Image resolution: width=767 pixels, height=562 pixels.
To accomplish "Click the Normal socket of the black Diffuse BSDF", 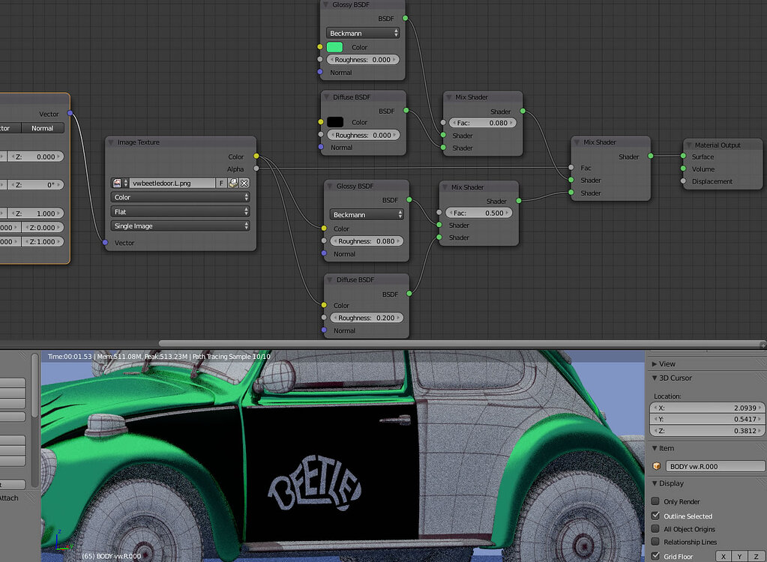I will click(x=321, y=147).
